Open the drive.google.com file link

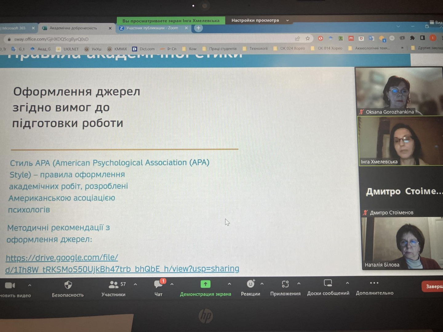[122, 263]
